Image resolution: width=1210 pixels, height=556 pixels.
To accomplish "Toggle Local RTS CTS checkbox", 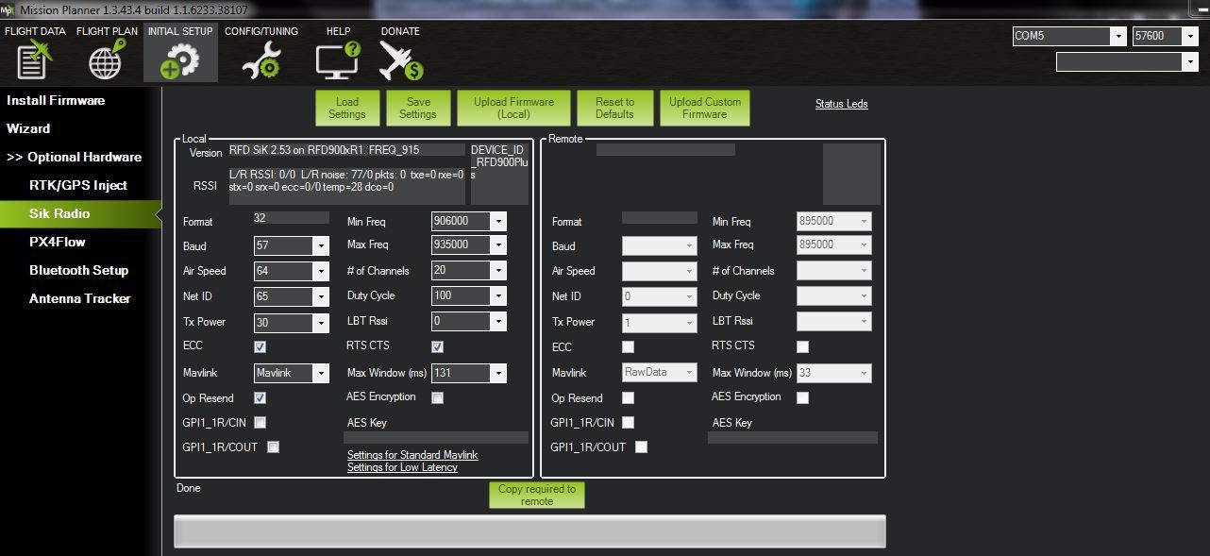I will click(x=438, y=347).
